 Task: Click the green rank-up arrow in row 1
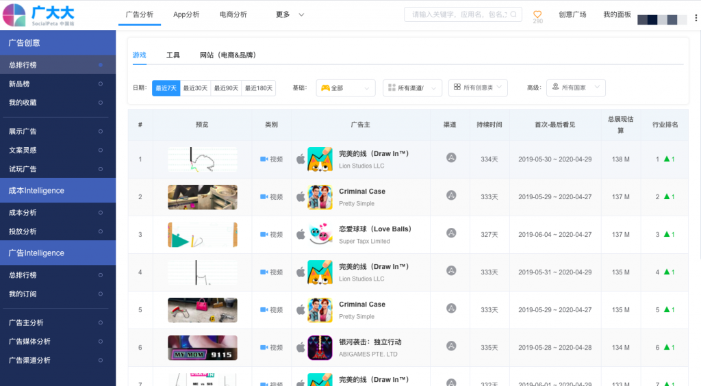[x=667, y=159]
